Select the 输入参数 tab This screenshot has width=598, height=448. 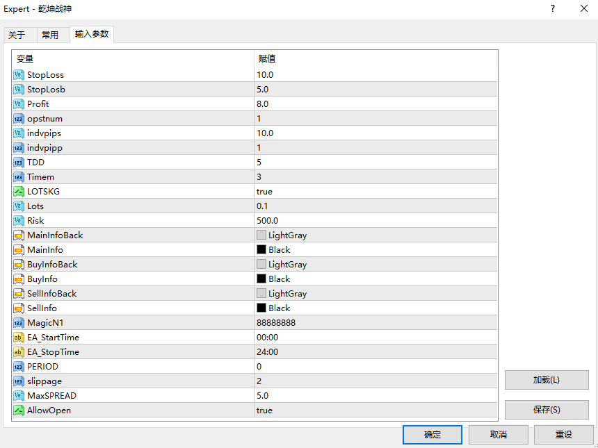coord(92,34)
